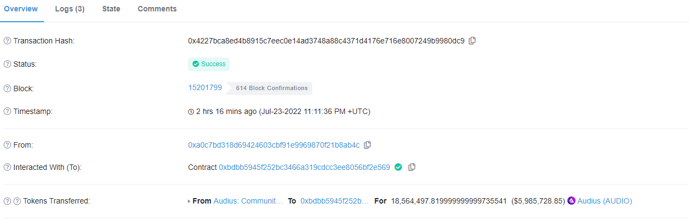Expand the Tokens Transferred arrow
Image resolution: width=689 pixels, height=222 pixels.
click(189, 201)
